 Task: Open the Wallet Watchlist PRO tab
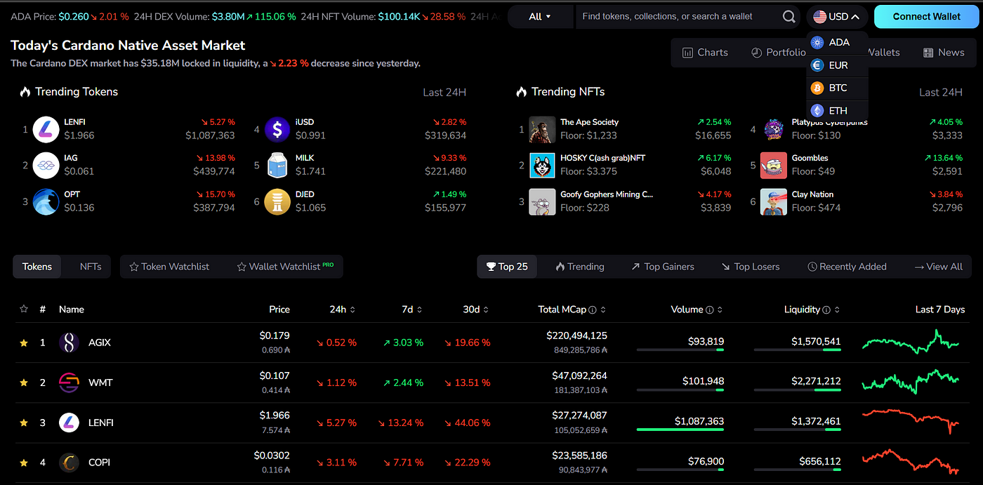click(285, 267)
